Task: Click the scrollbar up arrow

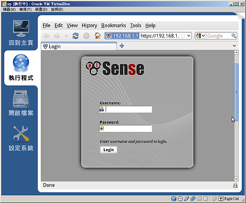Action: pyautogui.click(x=236, y=52)
